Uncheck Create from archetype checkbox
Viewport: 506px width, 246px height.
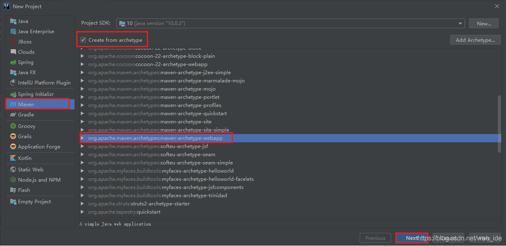point(83,40)
